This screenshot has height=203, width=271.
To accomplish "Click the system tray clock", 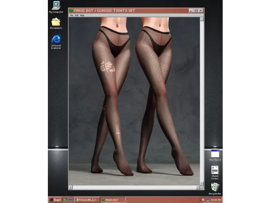I will tap(216, 200).
